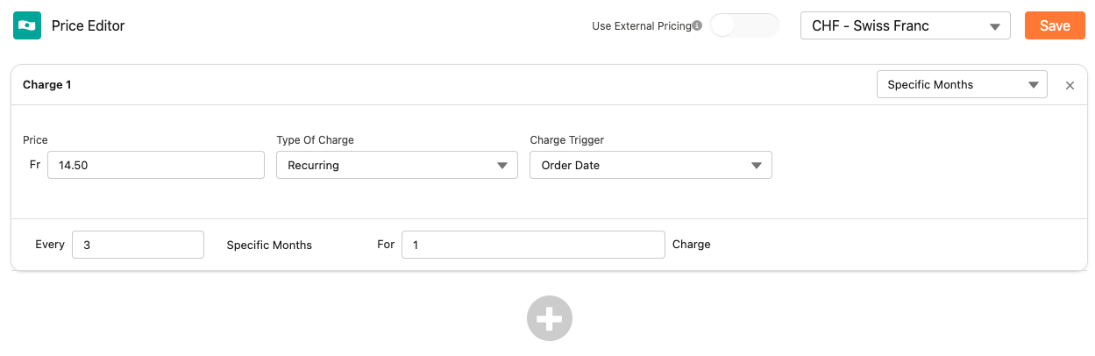Focus the Every interval input field
The width and height of the screenshot is (1095, 356).
(x=138, y=245)
